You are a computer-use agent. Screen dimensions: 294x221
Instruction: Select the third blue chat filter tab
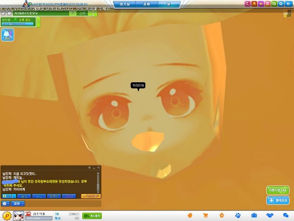[x=39, y=196]
